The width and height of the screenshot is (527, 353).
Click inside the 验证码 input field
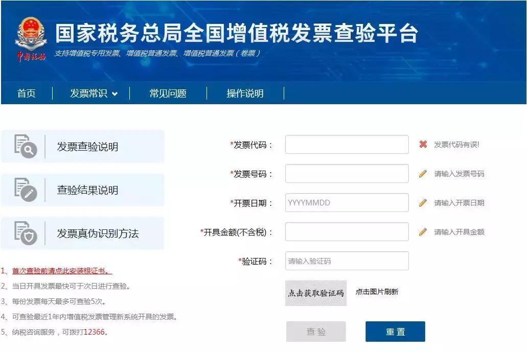click(x=347, y=261)
